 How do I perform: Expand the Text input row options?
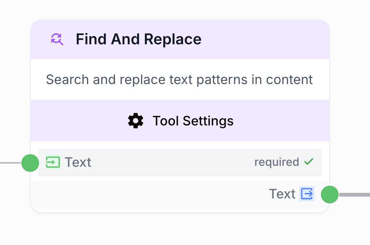coord(180,162)
